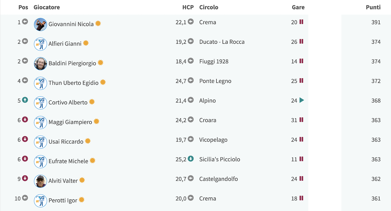Click the default golf logo avatar for Usai Riccardo
The height and width of the screenshot is (211, 391).
[40, 142]
